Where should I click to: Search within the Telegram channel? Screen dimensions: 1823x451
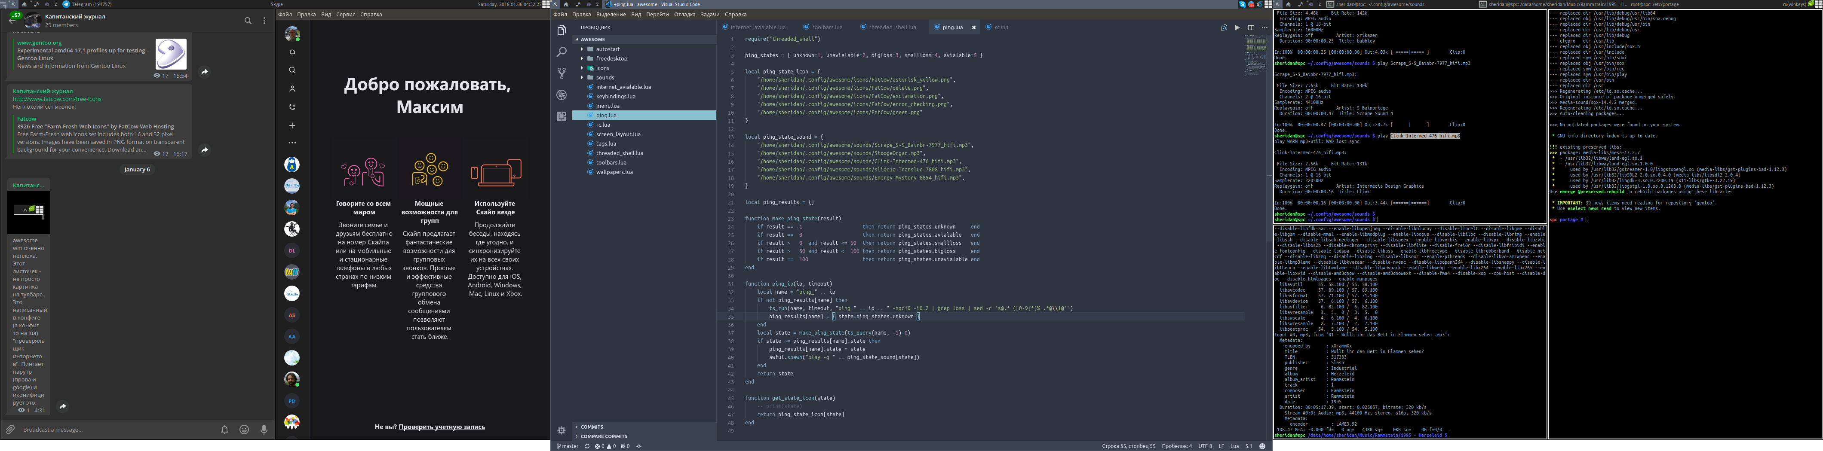248,21
